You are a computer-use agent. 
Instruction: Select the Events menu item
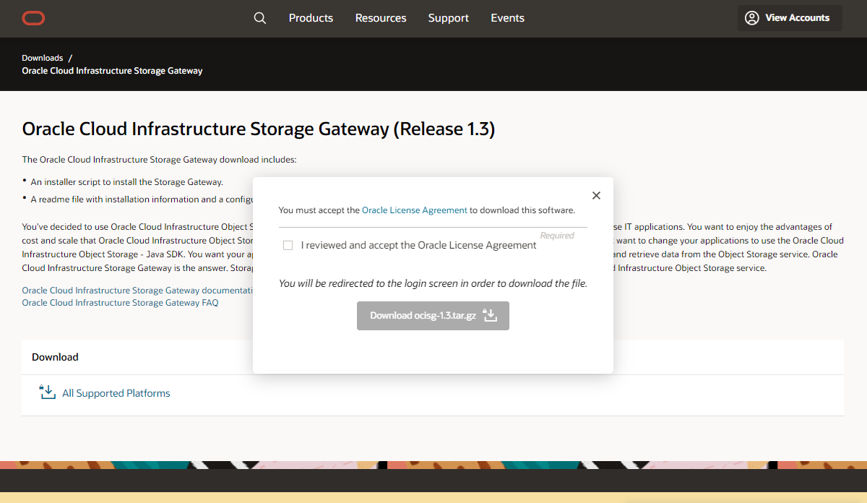[507, 18]
